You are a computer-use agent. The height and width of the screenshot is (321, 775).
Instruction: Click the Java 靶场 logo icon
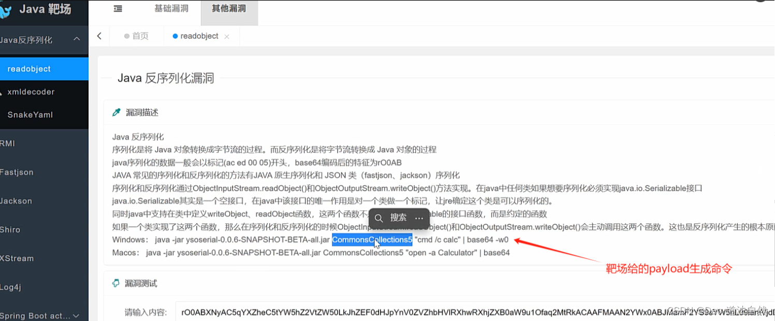pos(5,9)
